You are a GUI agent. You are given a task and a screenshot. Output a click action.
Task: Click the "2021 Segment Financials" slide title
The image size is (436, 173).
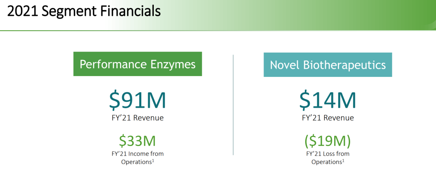tap(84, 11)
